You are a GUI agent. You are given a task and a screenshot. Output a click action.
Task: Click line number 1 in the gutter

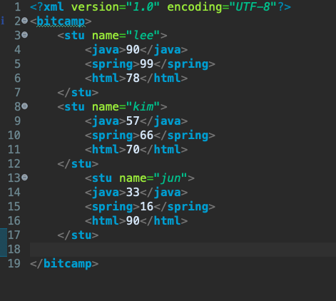coord(17,7)
